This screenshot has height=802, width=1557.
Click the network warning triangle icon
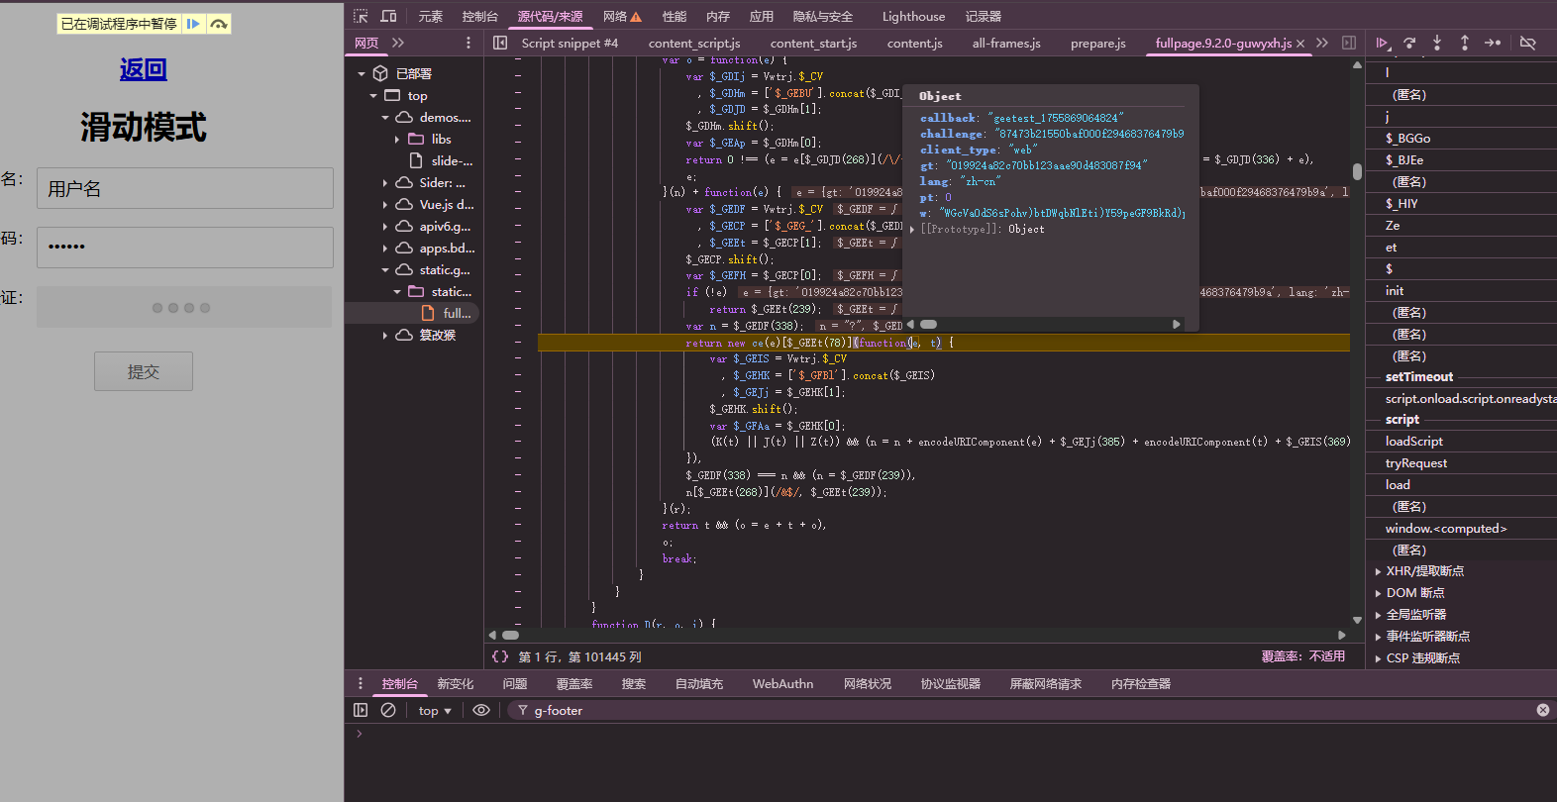pyautogui.click(x=636, y=17)
